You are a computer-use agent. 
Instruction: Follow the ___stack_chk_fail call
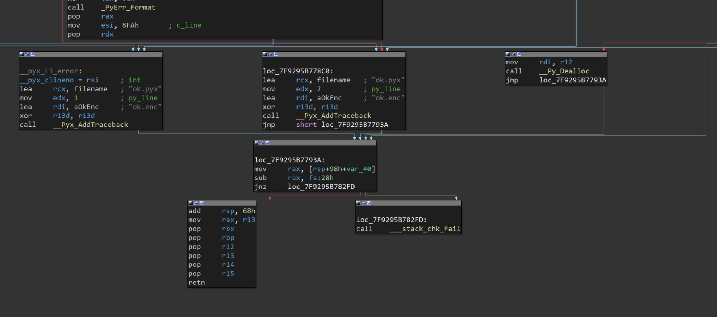pyautogui.click(x=425, y=229)
